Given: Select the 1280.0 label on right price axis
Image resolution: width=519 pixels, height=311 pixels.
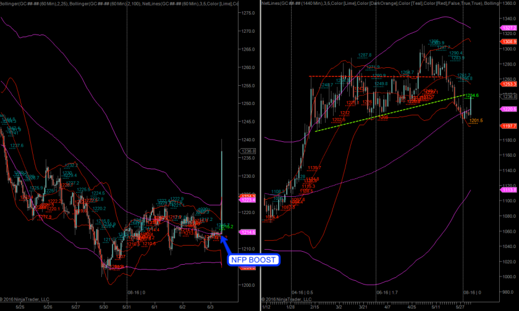Looking at the screenshot, I should click(509, 64).
